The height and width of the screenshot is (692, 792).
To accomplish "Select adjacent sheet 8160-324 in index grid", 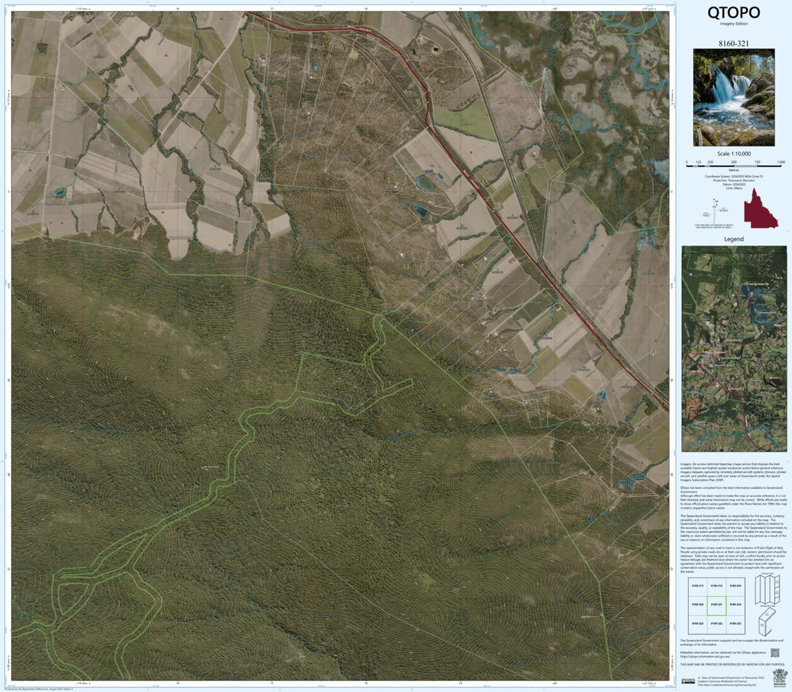I will click(698, 604).
